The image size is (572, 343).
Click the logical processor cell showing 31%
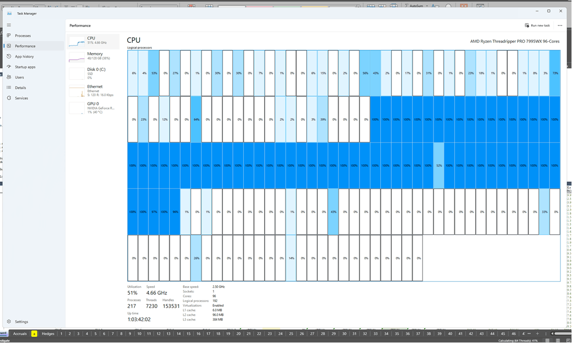[x=428, y=73]
